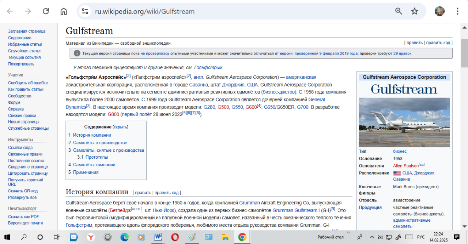Open the Продукция infobox label link
The width and height of the screenshot is (468, 244).
[x=370, y=207]
